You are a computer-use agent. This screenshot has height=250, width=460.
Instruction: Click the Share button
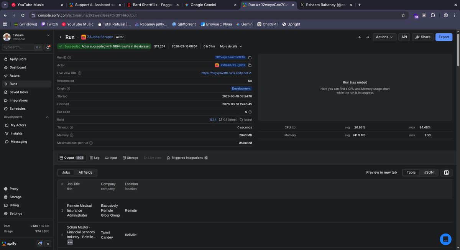pyautogui.click(x=422, y=37)
